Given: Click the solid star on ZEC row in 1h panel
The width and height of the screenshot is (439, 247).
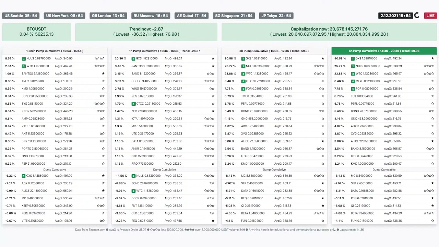Looking at the screenshot, I should (x=213, y=111).
